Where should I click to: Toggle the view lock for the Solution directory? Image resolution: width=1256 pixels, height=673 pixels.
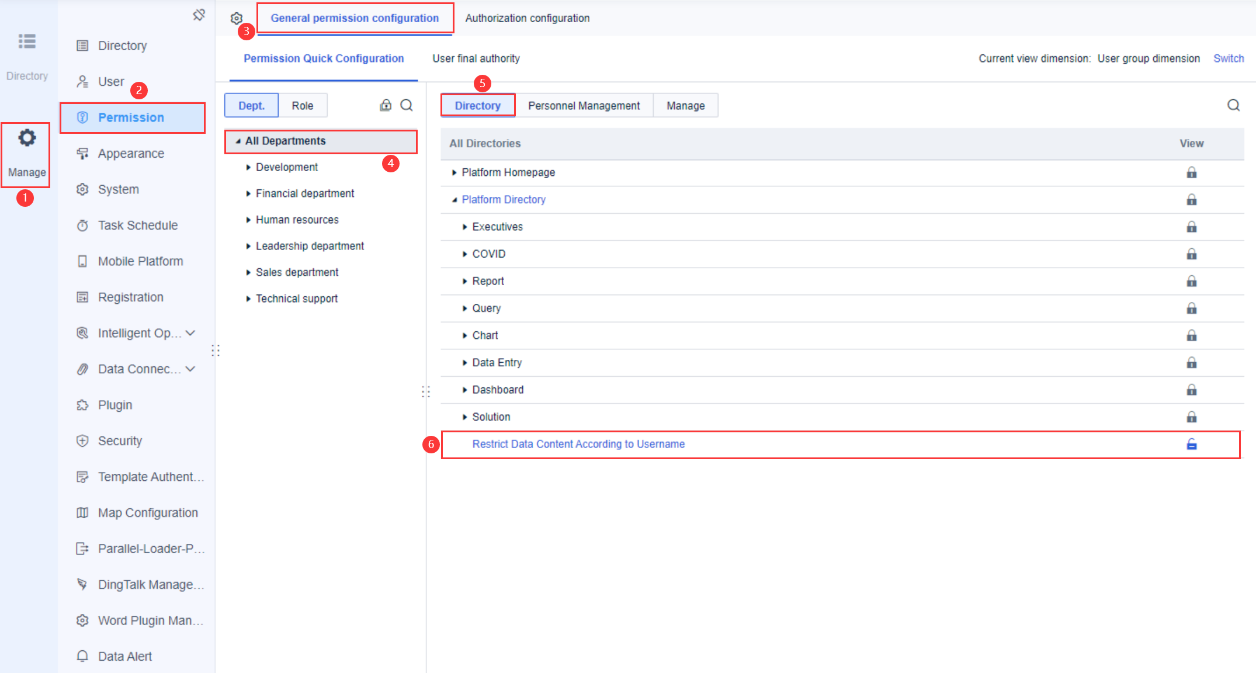[1191, 417]
